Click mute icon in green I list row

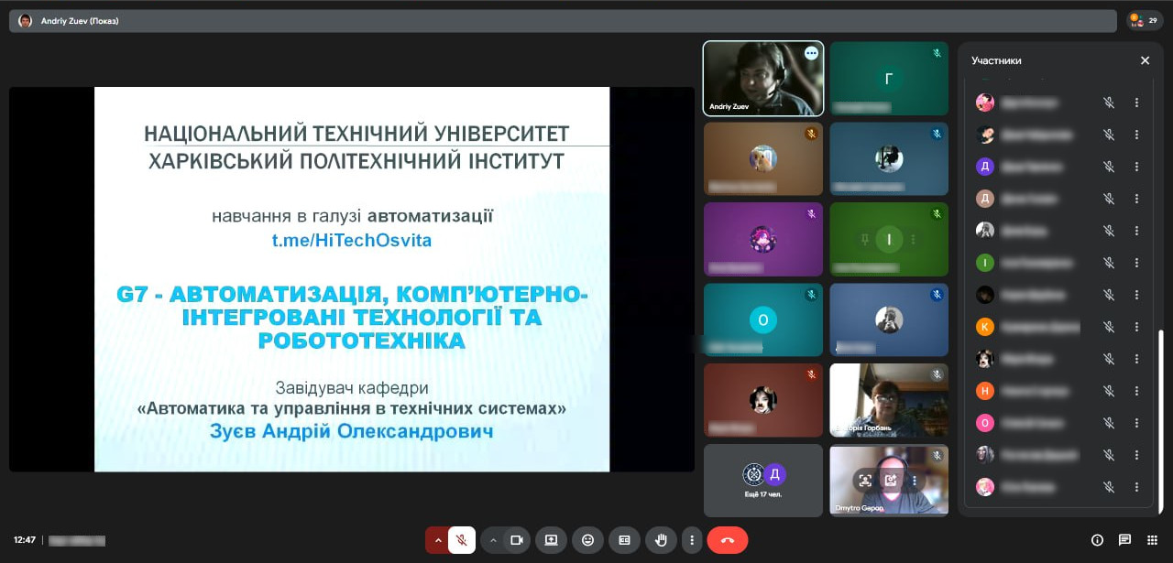click(x=1109, y=263)
